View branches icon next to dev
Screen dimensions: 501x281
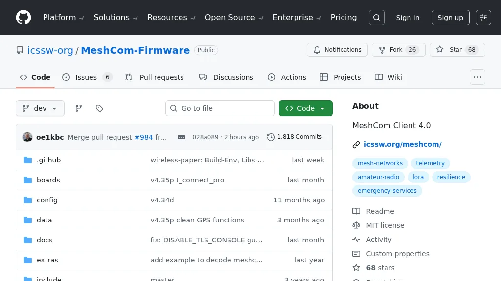(x=79, y=108)
